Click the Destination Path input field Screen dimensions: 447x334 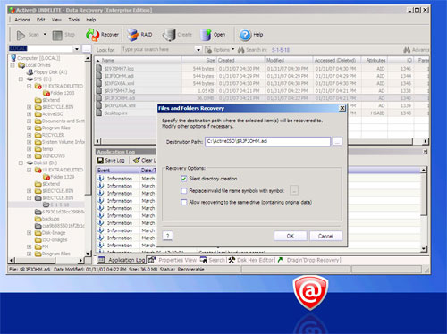tap(267, 141)
